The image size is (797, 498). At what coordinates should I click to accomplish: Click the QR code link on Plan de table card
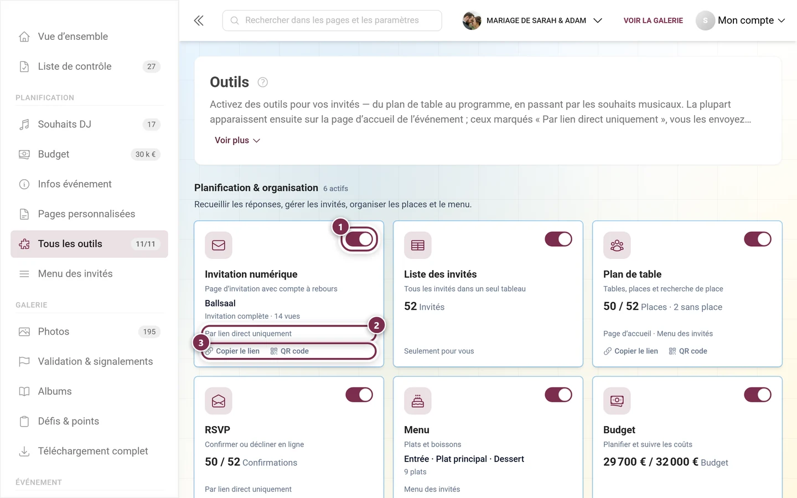[x=688, y=351]
